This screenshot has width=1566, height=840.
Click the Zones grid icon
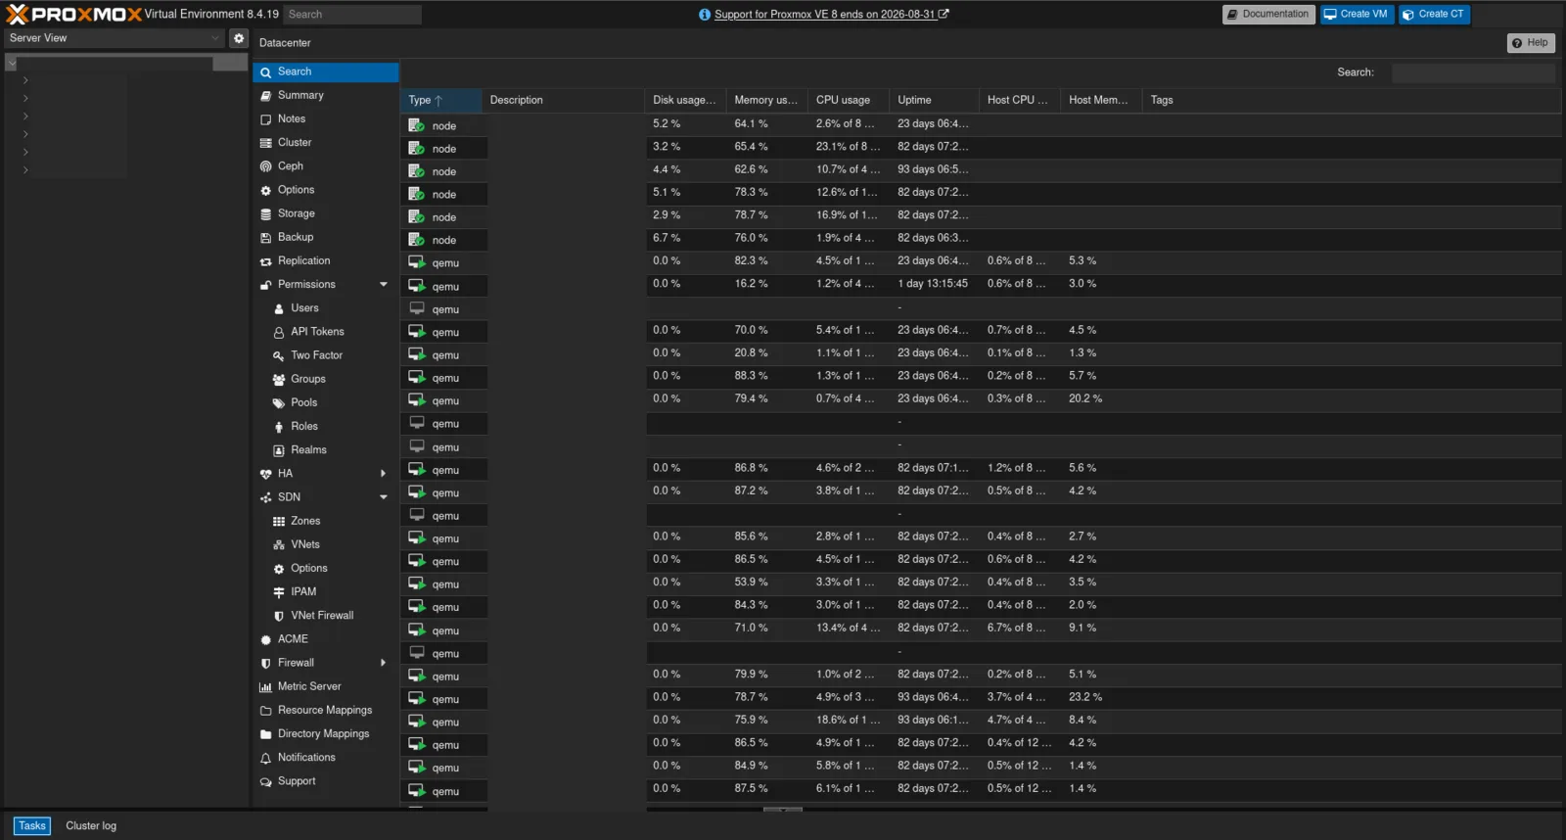click(x=279, y=521)
